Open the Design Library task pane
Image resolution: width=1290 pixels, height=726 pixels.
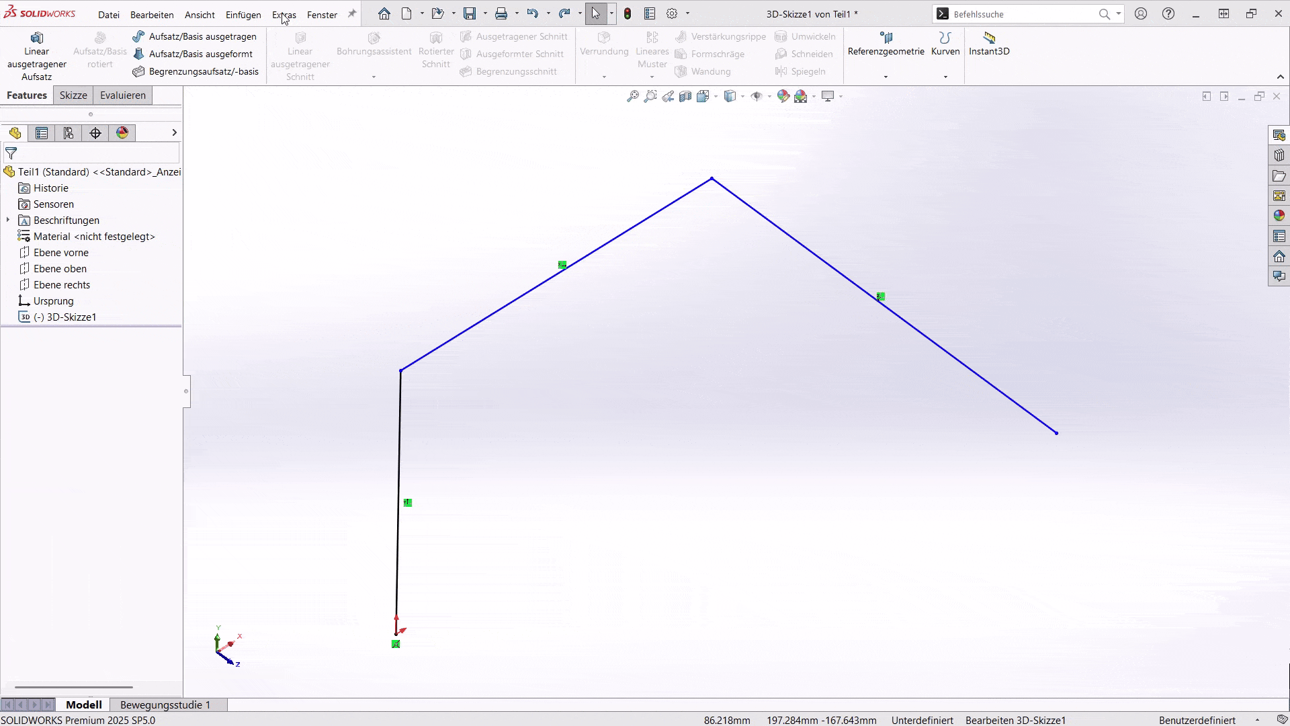click(1279, 155)
